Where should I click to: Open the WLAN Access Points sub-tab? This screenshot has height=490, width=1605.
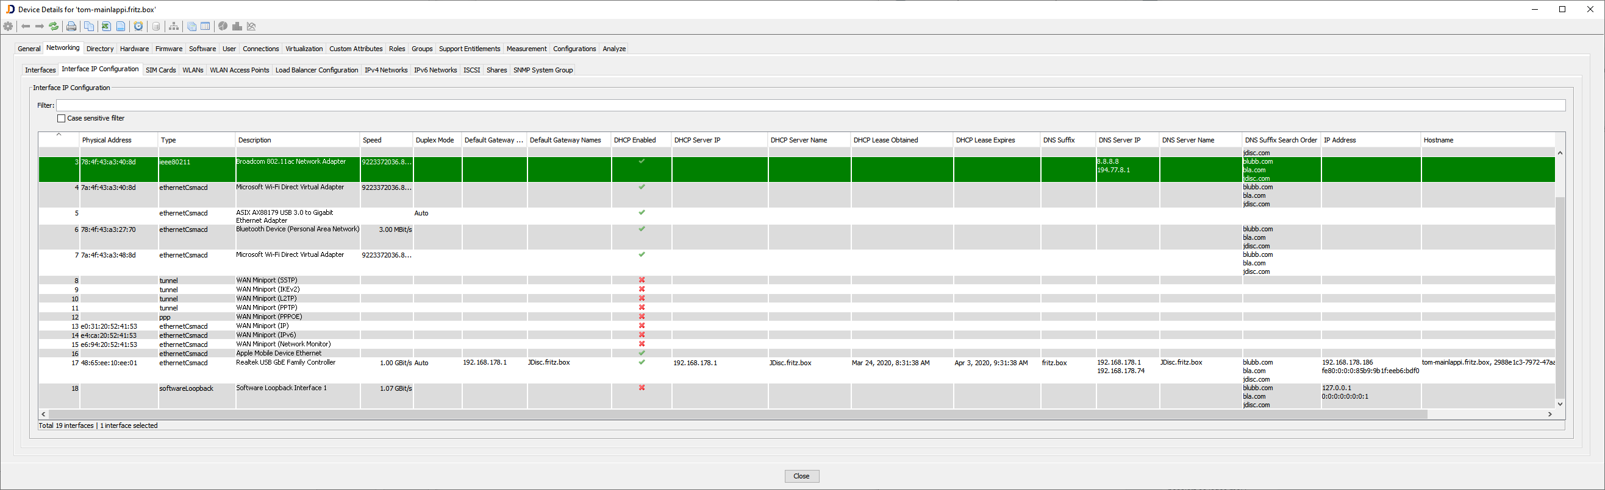pyautogui.click(x=239, y=69)
